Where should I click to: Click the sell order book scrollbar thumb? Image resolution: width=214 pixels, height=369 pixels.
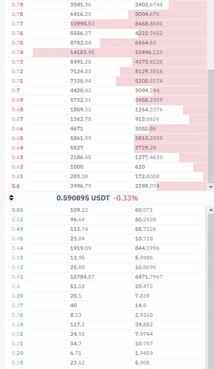point(211,126)
